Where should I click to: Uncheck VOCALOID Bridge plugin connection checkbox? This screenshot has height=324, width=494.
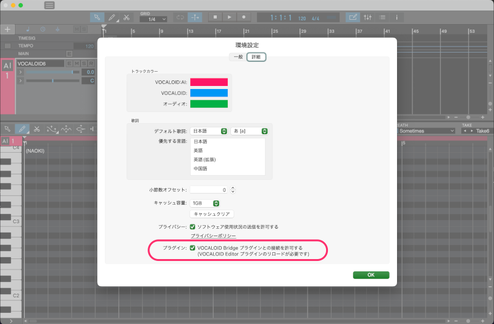click(x=193, y=248)
